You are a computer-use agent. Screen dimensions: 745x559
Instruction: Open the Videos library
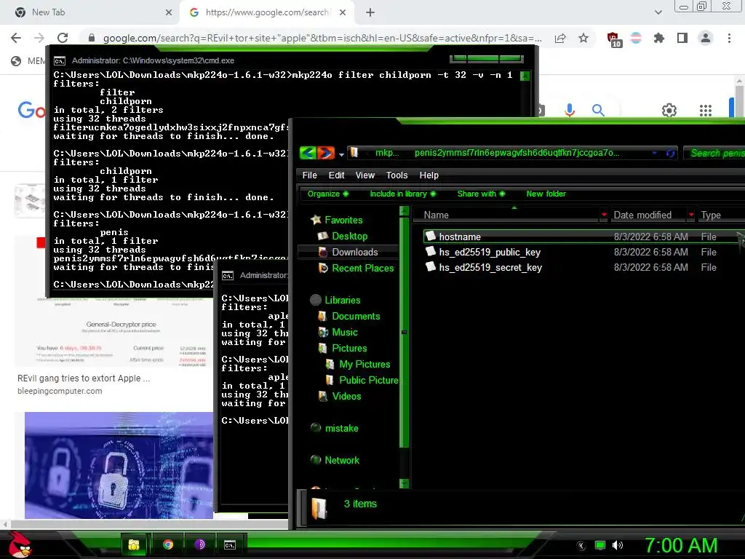(346, 396)
